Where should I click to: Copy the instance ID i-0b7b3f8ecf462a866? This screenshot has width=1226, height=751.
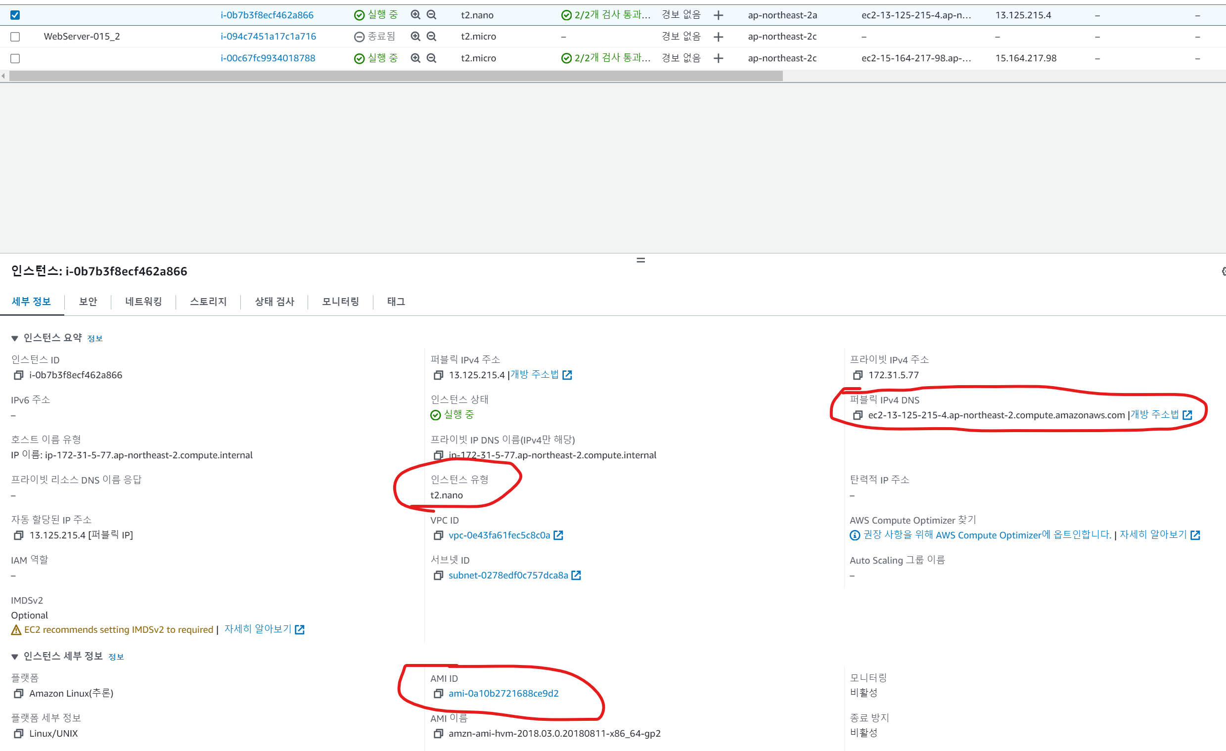[x=18, y=375]
